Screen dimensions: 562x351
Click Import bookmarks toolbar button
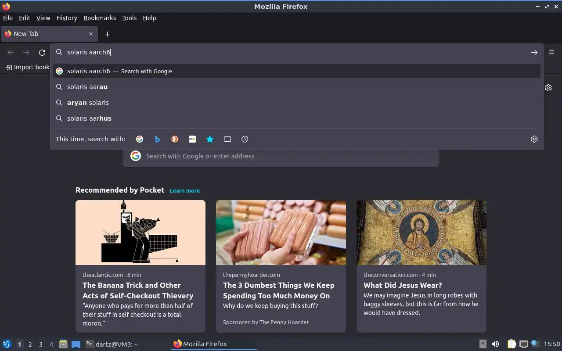(x=27, y=67)
